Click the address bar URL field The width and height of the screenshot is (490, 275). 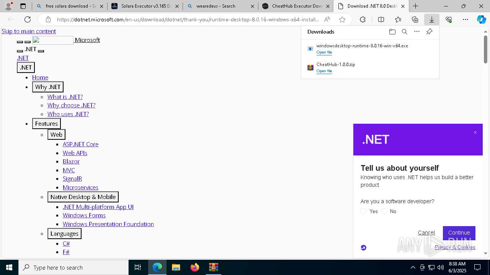188,19
